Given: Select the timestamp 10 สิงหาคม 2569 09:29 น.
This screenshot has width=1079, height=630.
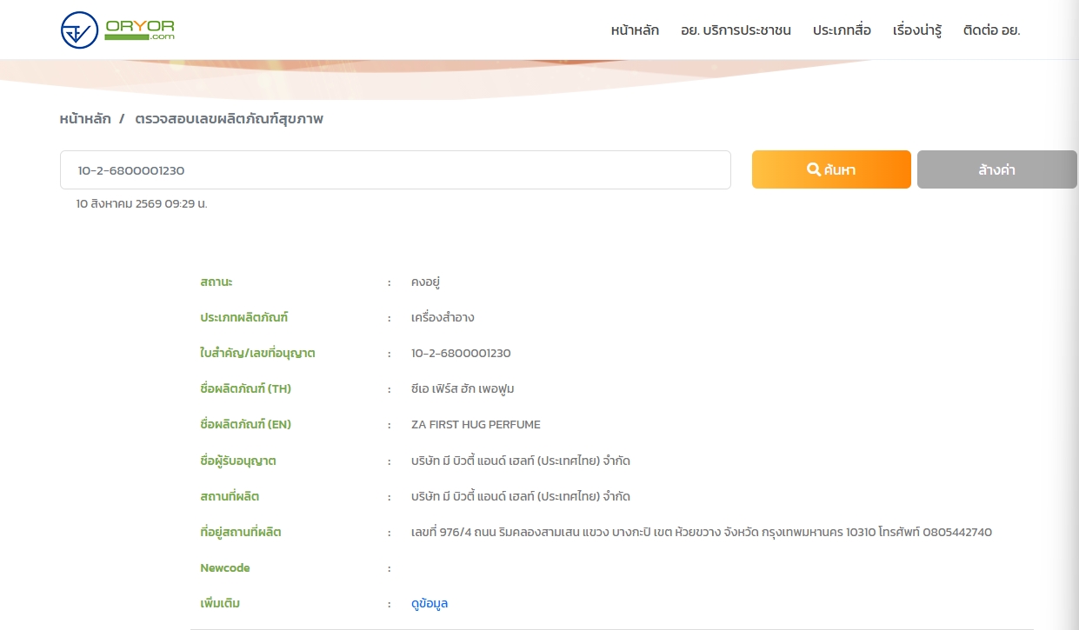Looking at the screenshot, I should [x=142, y=204].
